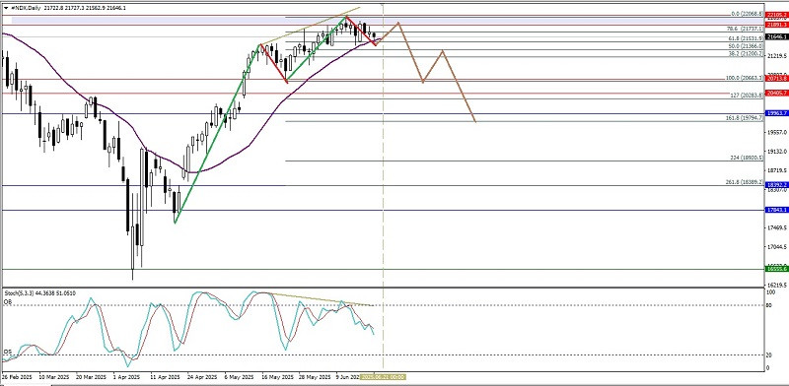Click the 16 May 2025 date label
The height and width of the screenshot is (386, 789).
[x=279, y=376]
